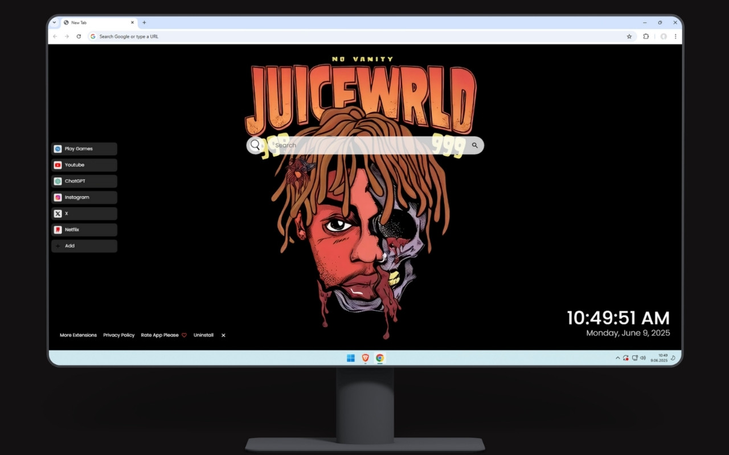Open the volume speaker tray icon
Image resolution: width=729 pixels, height=455 pixels.
click(x=643, y=358)
